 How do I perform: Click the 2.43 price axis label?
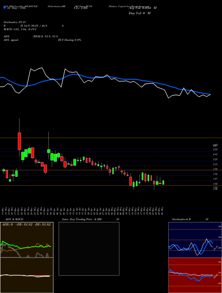[215, 154]
